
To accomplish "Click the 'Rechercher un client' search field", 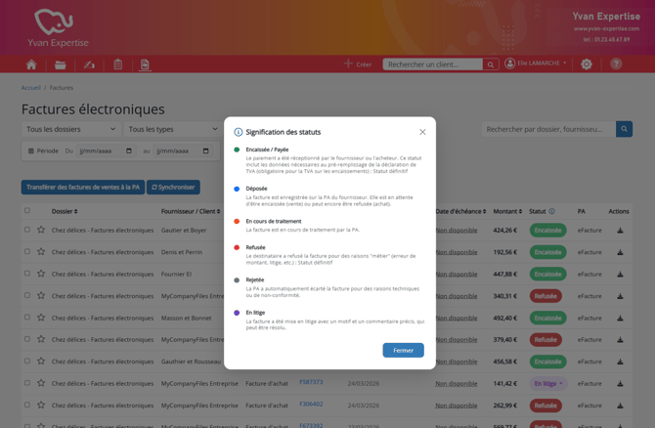I will (x=432, y=64).
